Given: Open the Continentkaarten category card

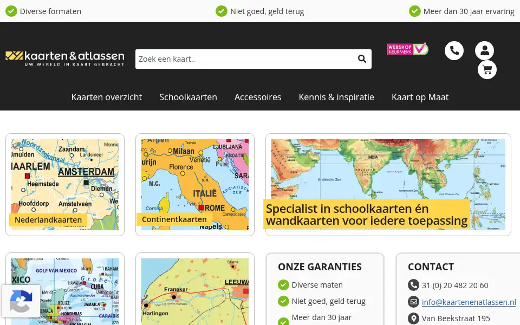Looking at the screenshot, I should pyautogui.click(x=195, y=185).
